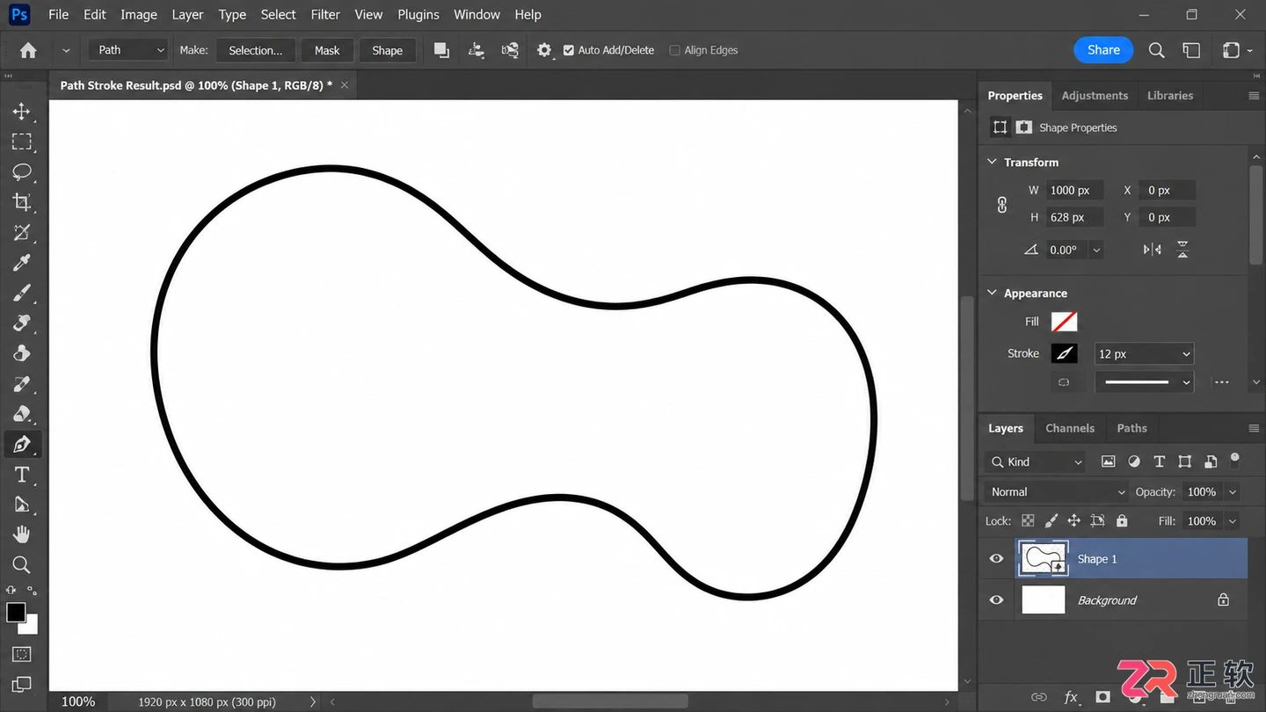Hide the Shape 1 layer
The height and width of the screenshot is (712, 1266).
(996, 559)
